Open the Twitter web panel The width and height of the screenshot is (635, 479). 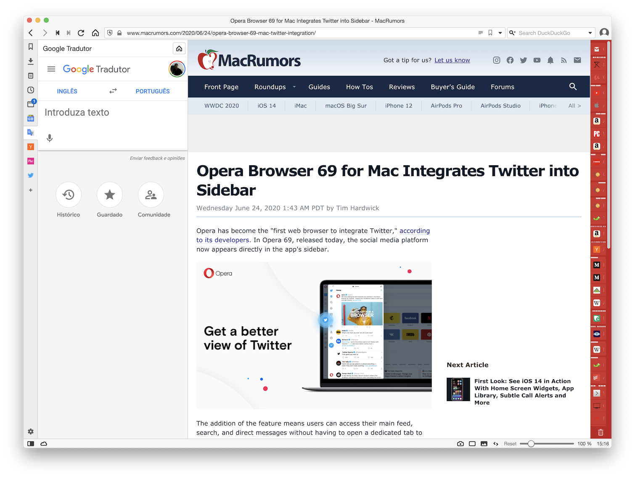point(31,175)
